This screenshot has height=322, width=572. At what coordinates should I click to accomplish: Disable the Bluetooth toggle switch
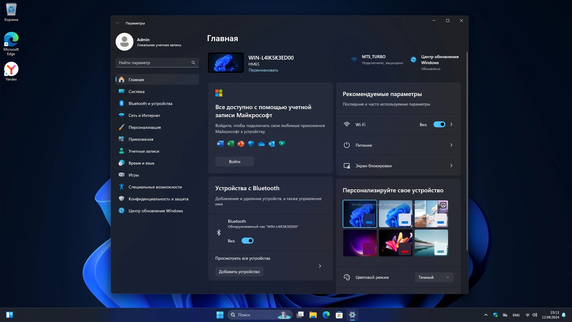[x=247, y=241]
